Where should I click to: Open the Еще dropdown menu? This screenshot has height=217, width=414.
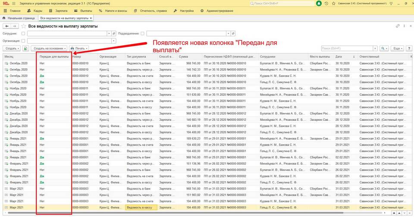(397, 49)
